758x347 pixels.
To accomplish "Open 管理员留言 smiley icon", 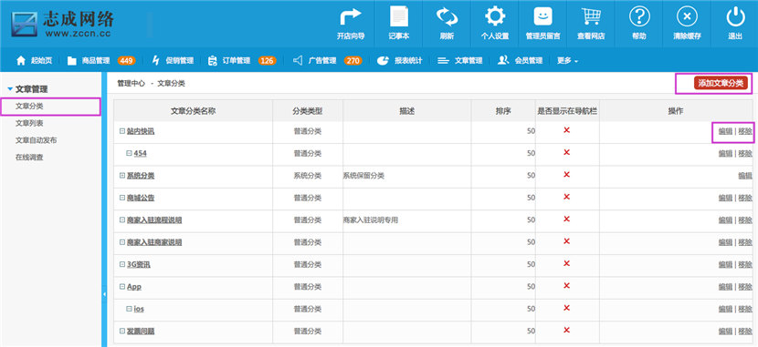I will point(542,16).
